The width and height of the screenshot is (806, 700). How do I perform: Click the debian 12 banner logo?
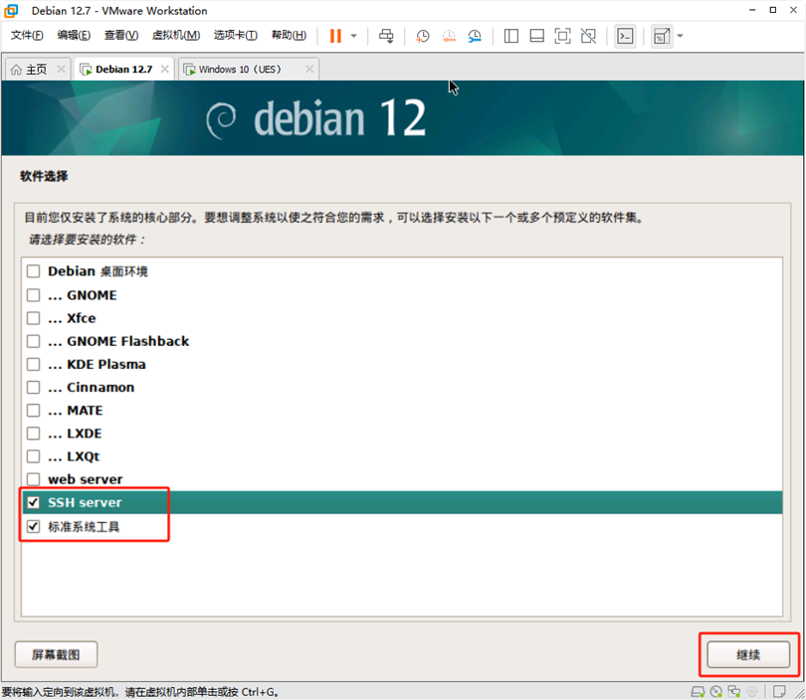pos(316,118)
